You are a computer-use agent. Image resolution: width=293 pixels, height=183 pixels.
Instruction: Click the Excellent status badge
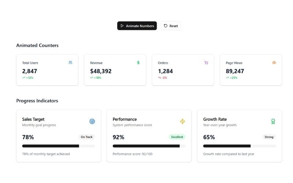177,137
